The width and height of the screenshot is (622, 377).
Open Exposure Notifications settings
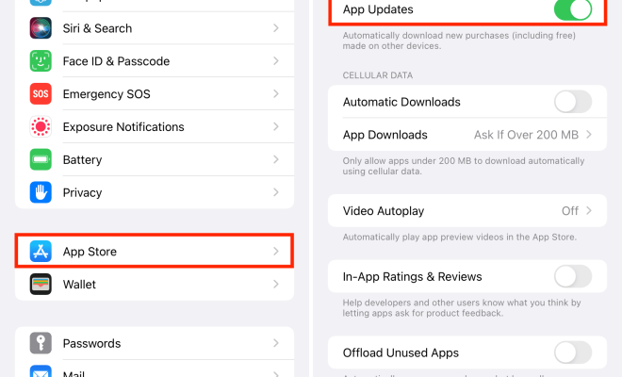(155, 126)
